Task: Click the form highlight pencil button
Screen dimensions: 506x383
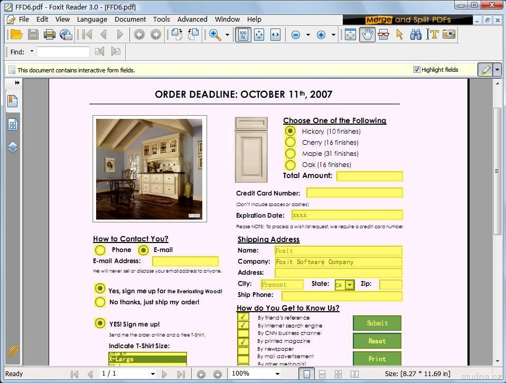Action: pyautogui.click(x=485, y=70)
